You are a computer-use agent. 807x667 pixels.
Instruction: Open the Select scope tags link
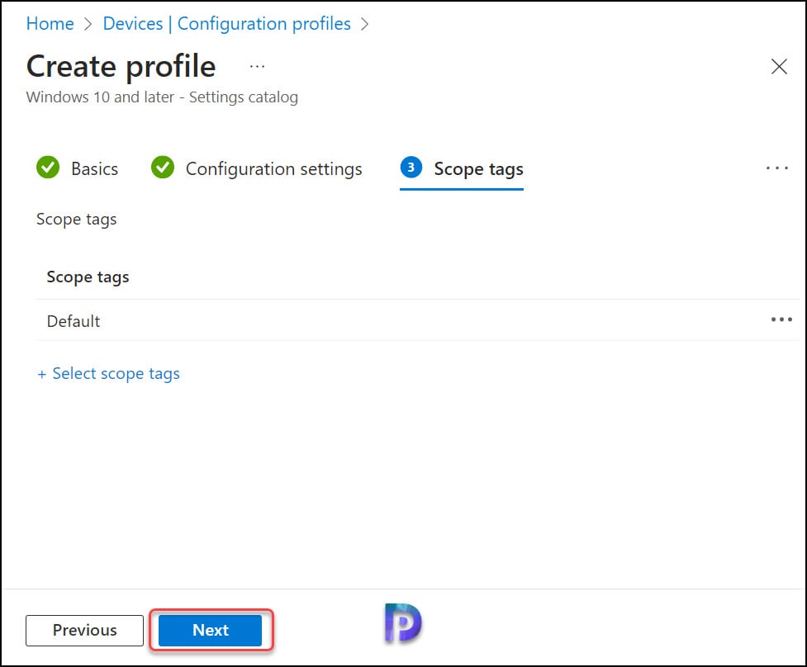point(108,373)
